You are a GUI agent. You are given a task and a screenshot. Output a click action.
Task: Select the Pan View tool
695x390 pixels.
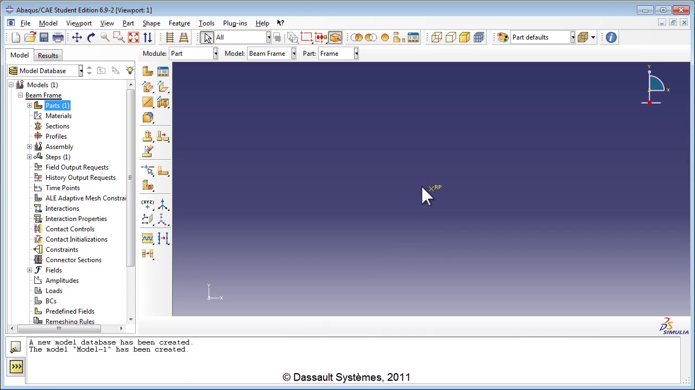click(77, 37)
